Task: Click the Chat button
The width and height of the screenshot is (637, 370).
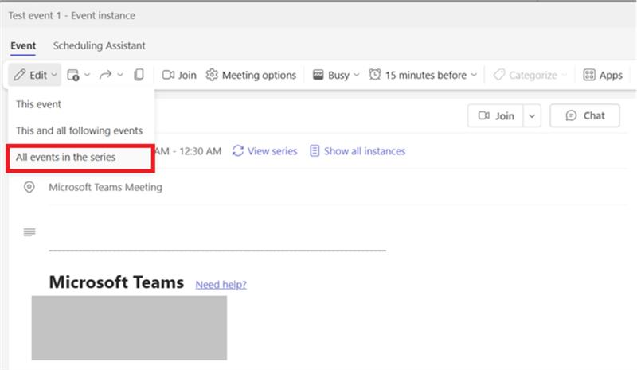Action: click(x=584, y=115)
